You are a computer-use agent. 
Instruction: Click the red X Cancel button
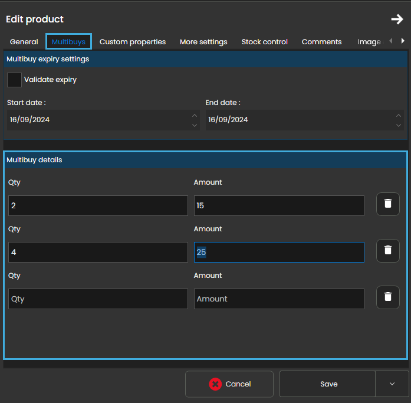click(229, 384)
